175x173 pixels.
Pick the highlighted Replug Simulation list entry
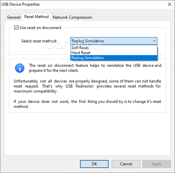[114, 58]
